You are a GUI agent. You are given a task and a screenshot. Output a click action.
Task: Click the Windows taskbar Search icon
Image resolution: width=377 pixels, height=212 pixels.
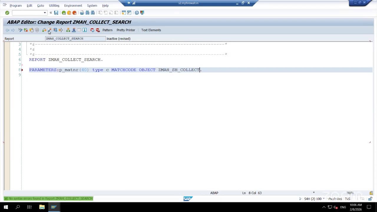pyautogui.click(x=18, y=207)
